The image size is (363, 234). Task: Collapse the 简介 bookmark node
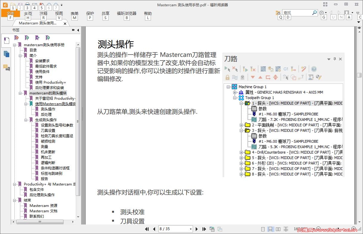pyautogui.click(x=20, y=56)
